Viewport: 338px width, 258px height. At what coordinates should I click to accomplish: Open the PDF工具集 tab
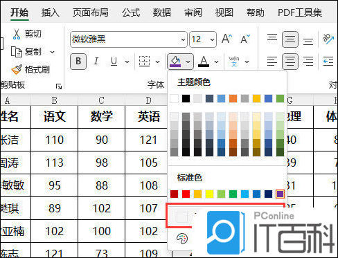300,12
